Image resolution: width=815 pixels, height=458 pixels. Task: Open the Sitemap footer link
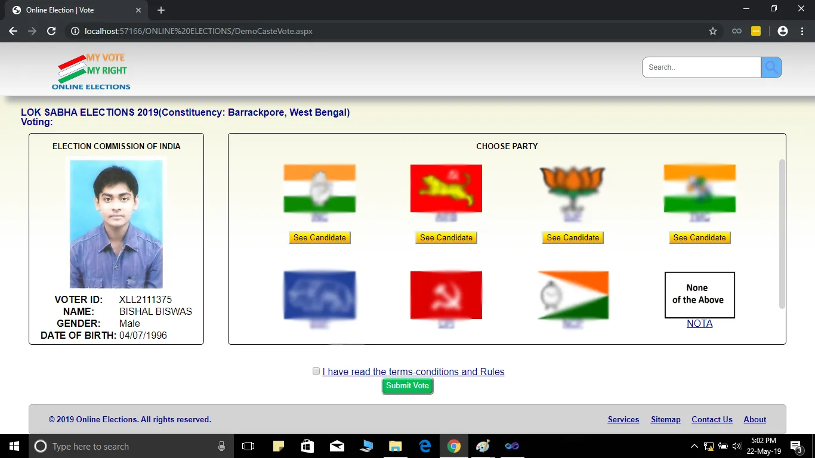pos(666,419)
